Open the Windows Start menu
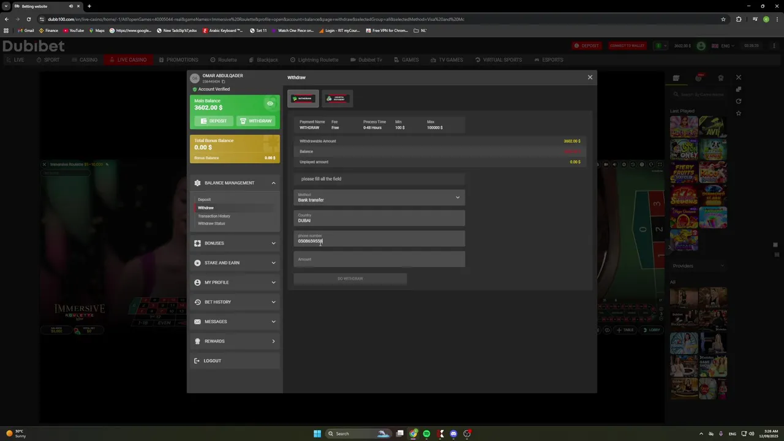The width and height of the screenshot is (784, 441). click(317, 434)
